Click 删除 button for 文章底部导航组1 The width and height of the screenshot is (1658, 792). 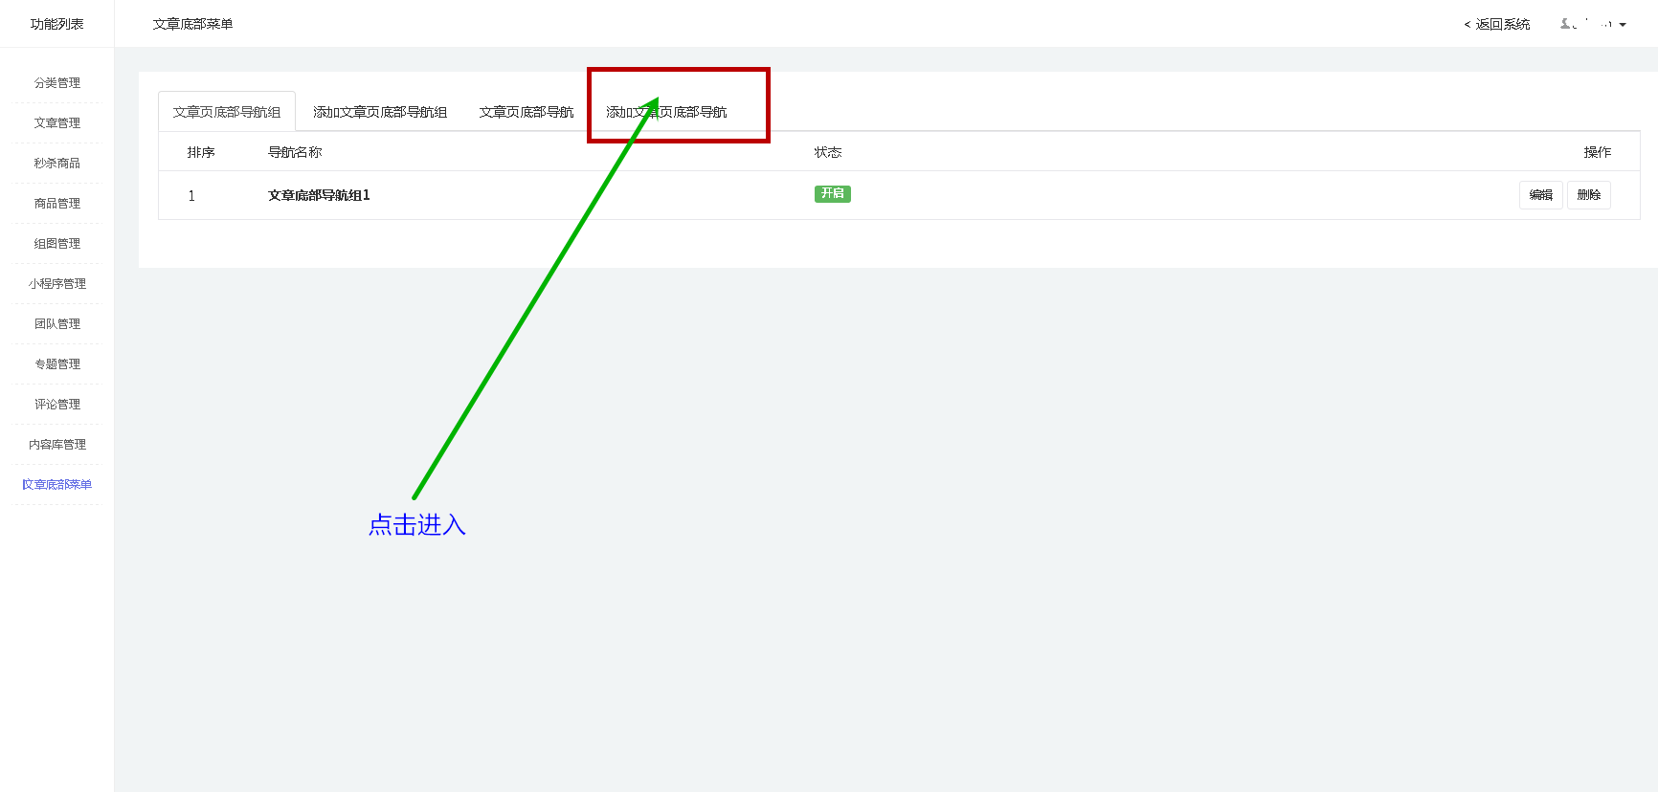tap(1589, 195)
